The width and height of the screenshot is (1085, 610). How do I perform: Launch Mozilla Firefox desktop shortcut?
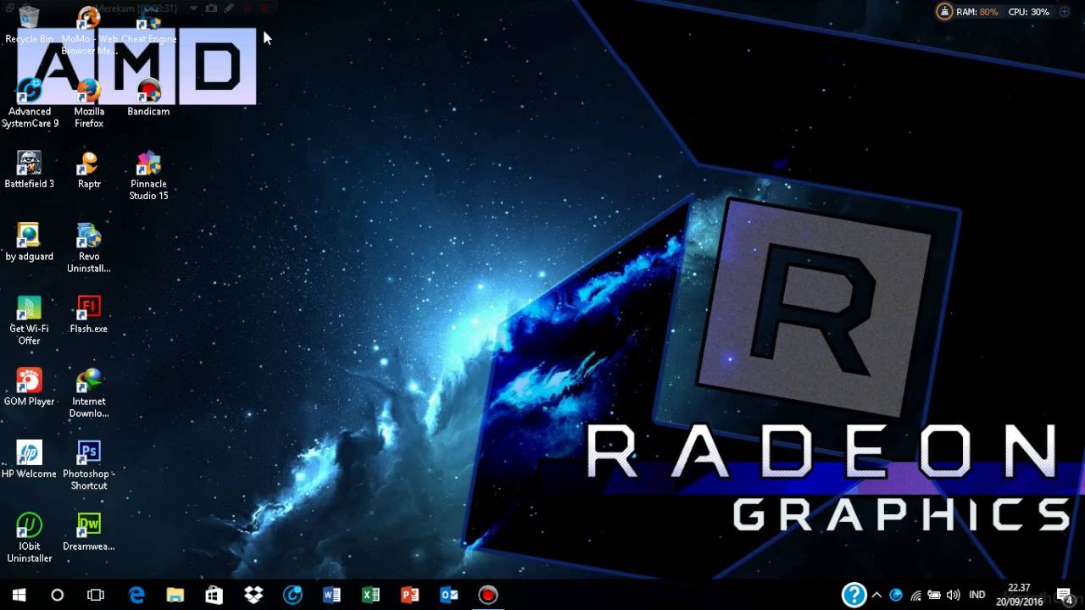point(89,103)
